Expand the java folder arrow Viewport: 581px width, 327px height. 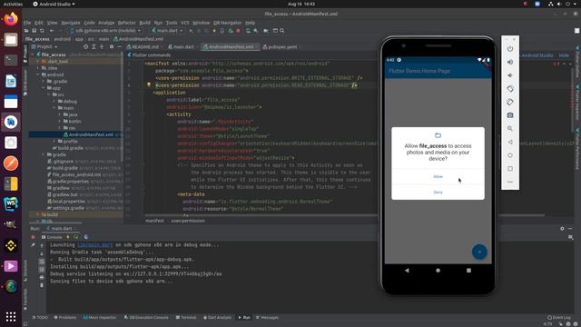coord(60,114)
